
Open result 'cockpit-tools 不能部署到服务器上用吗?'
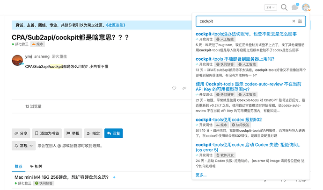[235, 59]
